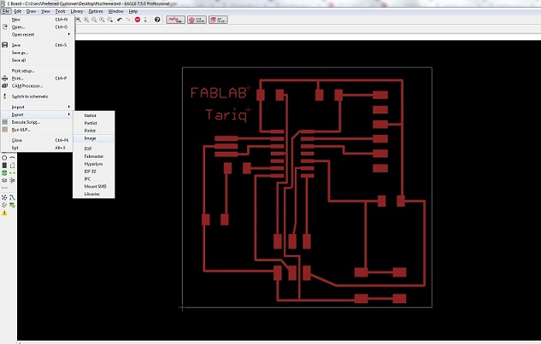Select DXF in Export submenu
The width and height of the screenshot is (541, 344).
tap(94, 149)
